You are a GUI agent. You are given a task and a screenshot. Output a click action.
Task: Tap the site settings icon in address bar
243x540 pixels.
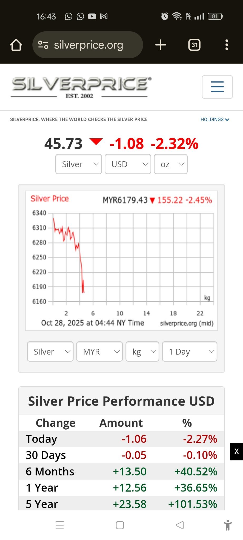43,45
